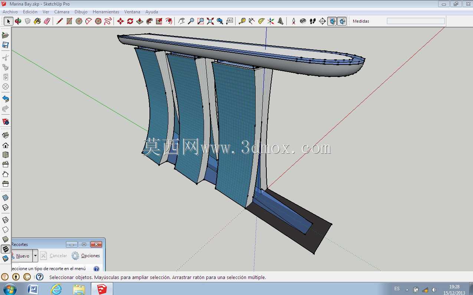
Task: Select the Axes tool
Action: click(271, 21)
